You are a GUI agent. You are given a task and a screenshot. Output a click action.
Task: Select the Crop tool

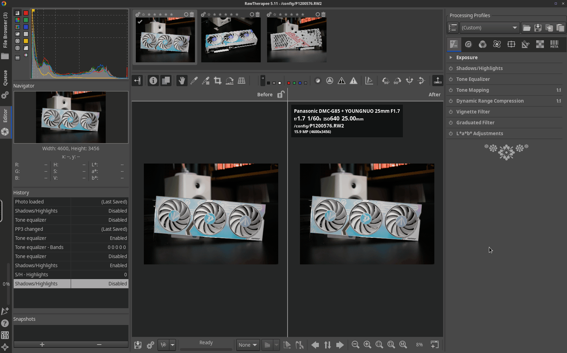coord(218,81)
